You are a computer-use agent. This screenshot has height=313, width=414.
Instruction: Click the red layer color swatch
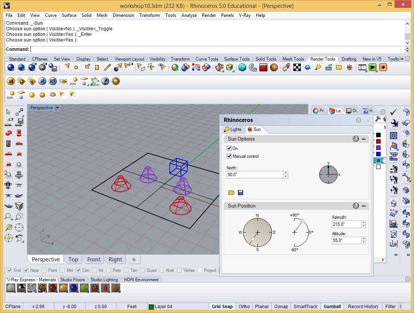coord(378,141)
